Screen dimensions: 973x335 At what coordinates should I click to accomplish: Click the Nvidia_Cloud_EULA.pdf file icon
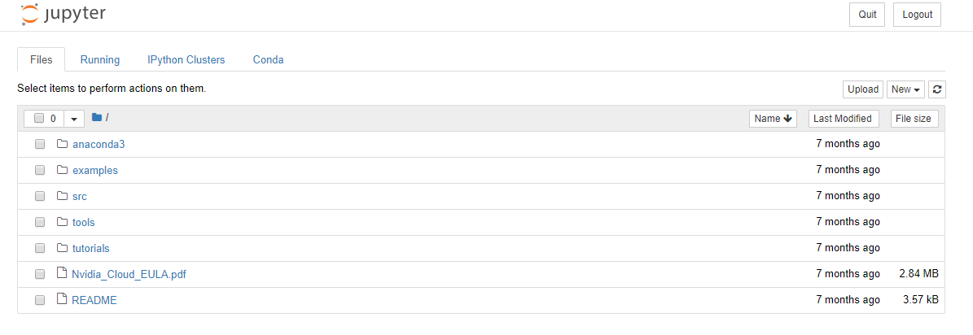61,273
